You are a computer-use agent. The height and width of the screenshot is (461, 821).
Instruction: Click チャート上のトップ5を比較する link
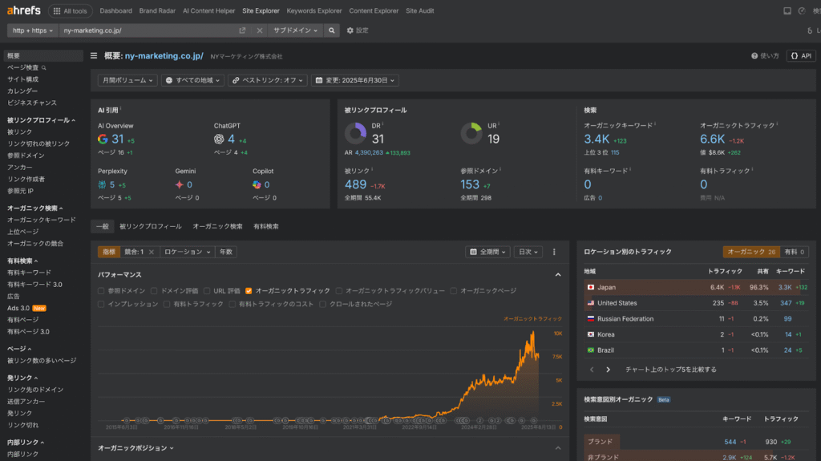click(671, 370)
